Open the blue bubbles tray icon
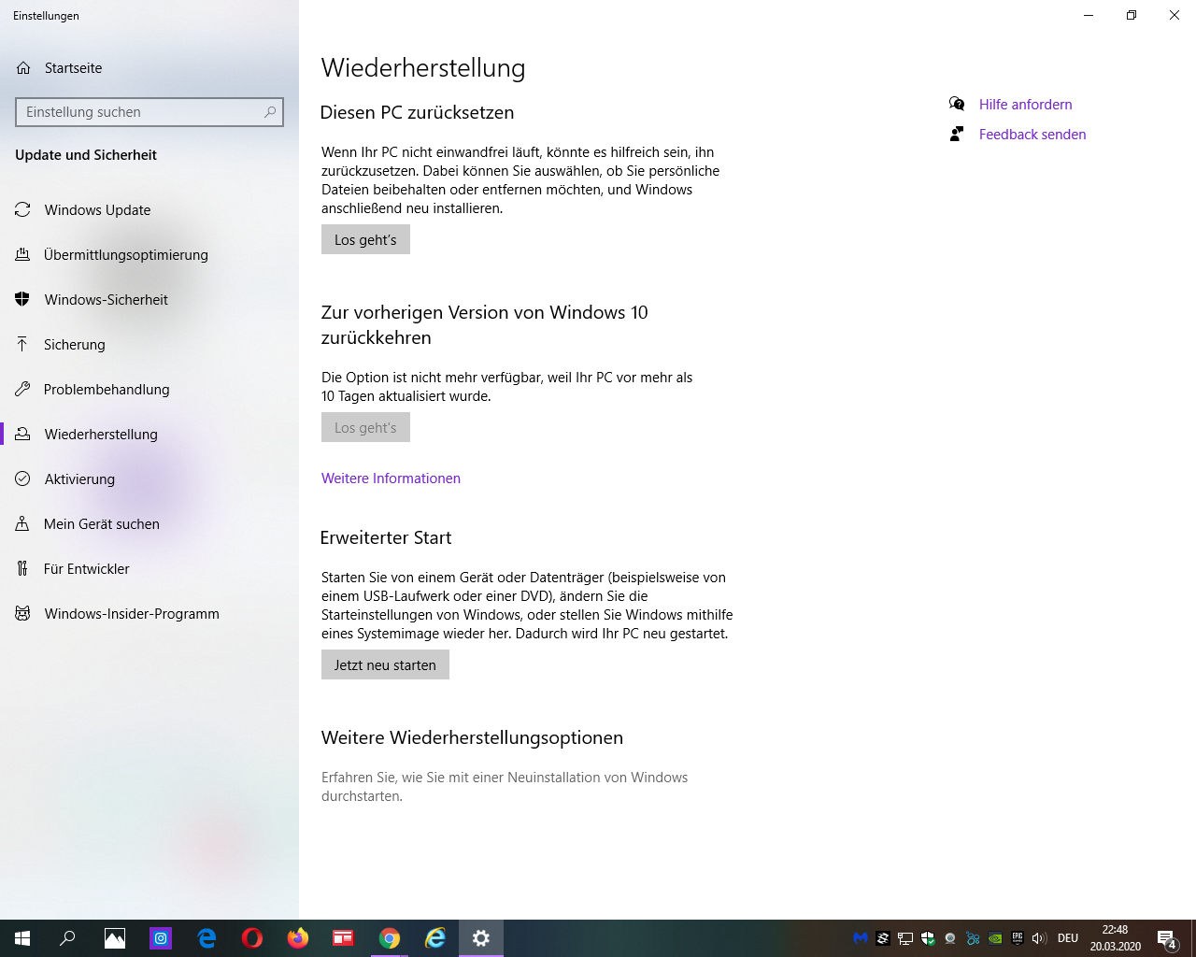Screen dimensions: 1196x957 click(x=973, y=938)
